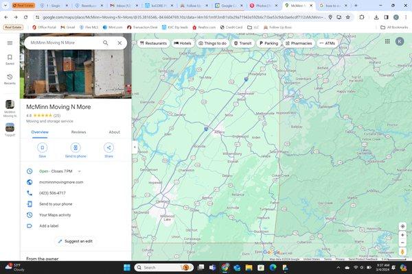
Task: Switch to the About tab
Action: (114, 132)
